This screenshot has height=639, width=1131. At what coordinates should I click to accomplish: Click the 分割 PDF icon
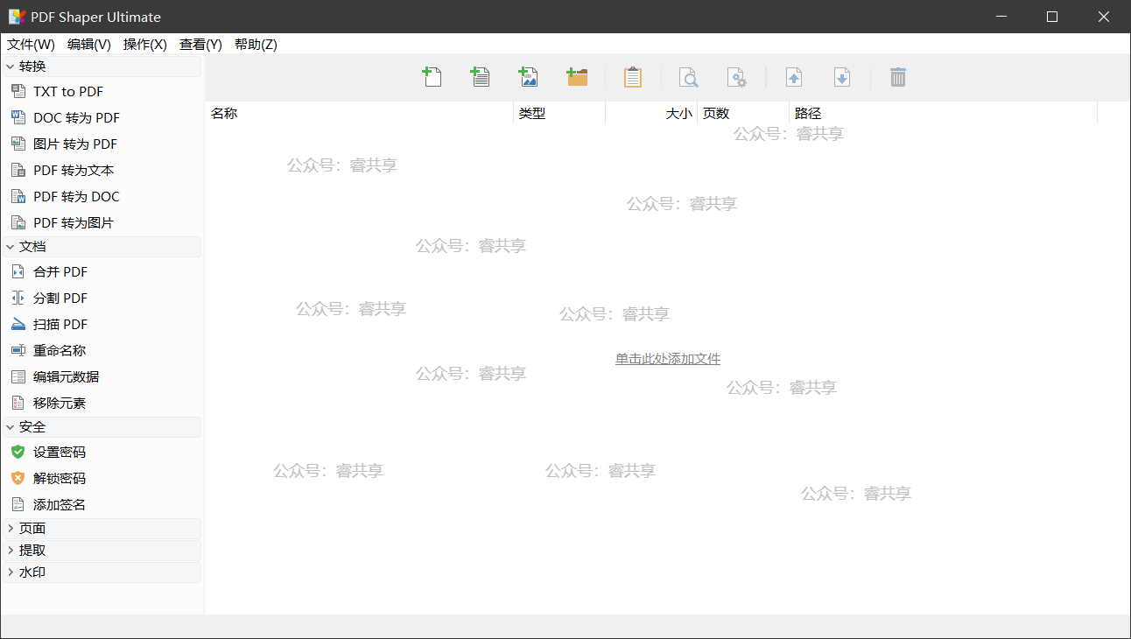click(x=18, y=298)
